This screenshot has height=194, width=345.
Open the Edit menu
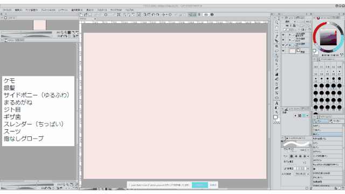(x=18, y=10)
